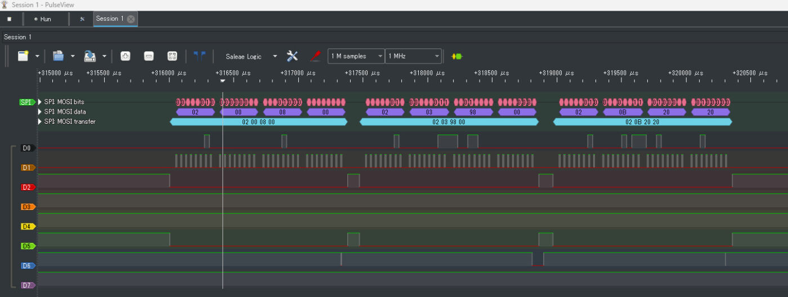This screenshot has width=788, height=297.
Task: Click the '0B' MOSI data annotation
Action: (623, 112)
